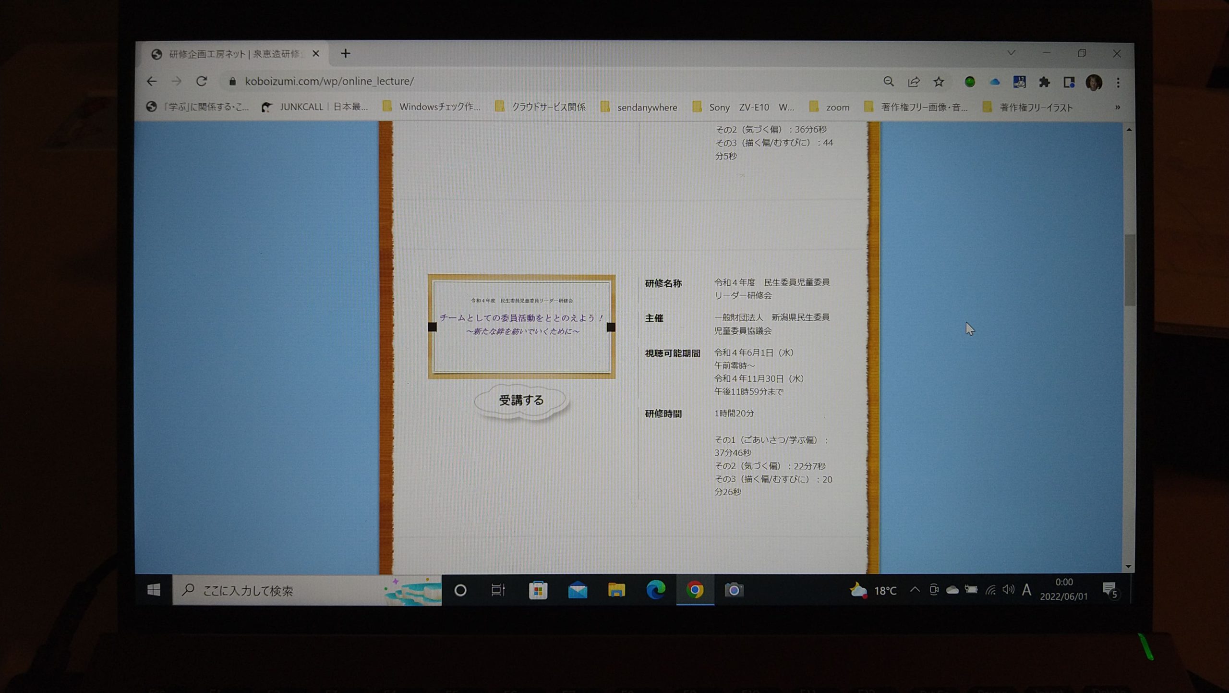Switch to Chrome on the taskbar
Viewport: 1229px width, 693px height.
pos(695,590)
